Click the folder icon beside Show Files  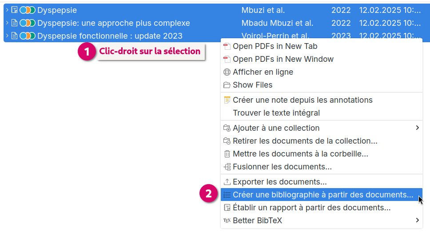point(227,85)
